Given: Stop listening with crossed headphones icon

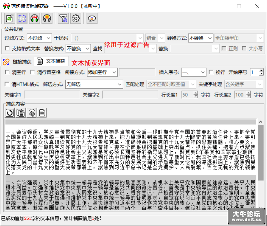Looking at the screenshot, I should pyautogui.click(x=47, y=18).
